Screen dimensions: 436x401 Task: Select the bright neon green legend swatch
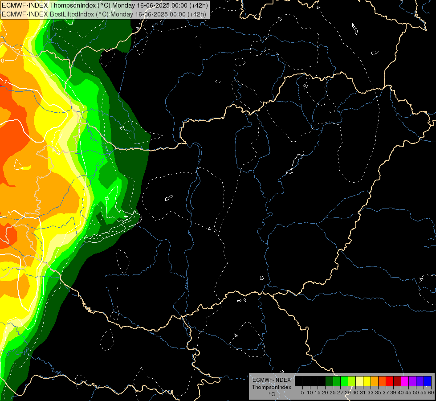point(344,381)
